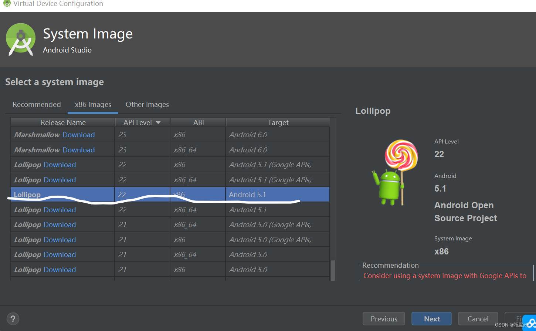536x331 pixels.
Task: Click the Next button
Action: 432,319
